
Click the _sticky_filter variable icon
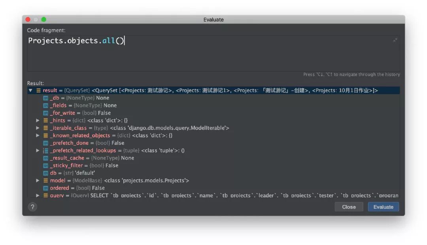(45, 165)
